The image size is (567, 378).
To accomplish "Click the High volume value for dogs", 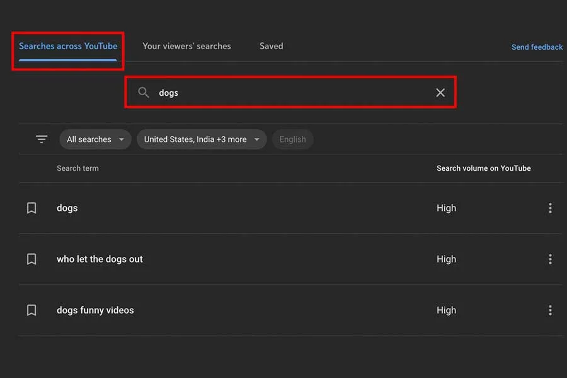I will point(446,209).
